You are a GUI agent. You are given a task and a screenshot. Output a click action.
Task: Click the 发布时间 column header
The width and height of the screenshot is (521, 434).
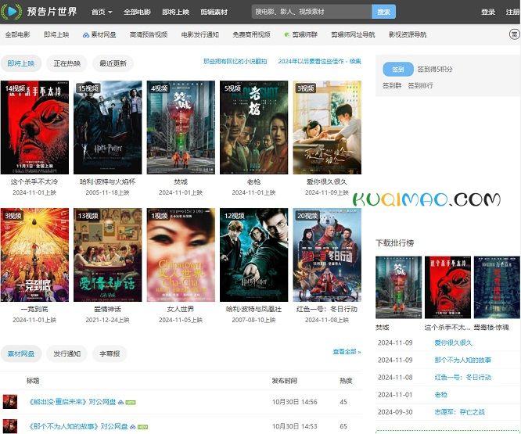285,381
